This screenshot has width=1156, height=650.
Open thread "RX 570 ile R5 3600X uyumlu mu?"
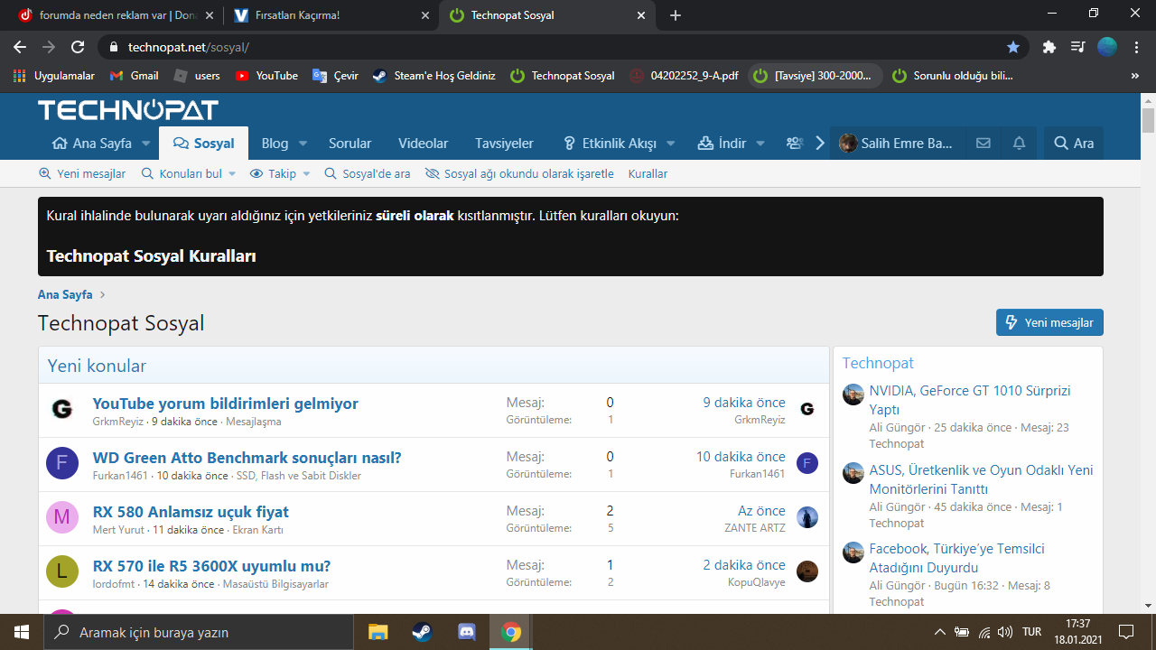click(x=211, y=565)
